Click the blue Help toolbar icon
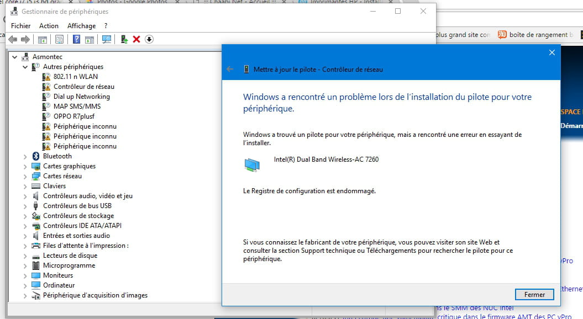The image size is (583, 319). [76, 39]
